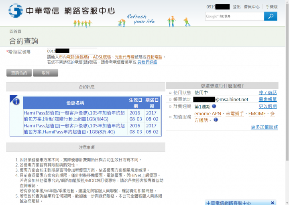Click the 生效日期 column header
This screenshot has height=205, width=289.
pyautogui.click(x=136, y=103)
